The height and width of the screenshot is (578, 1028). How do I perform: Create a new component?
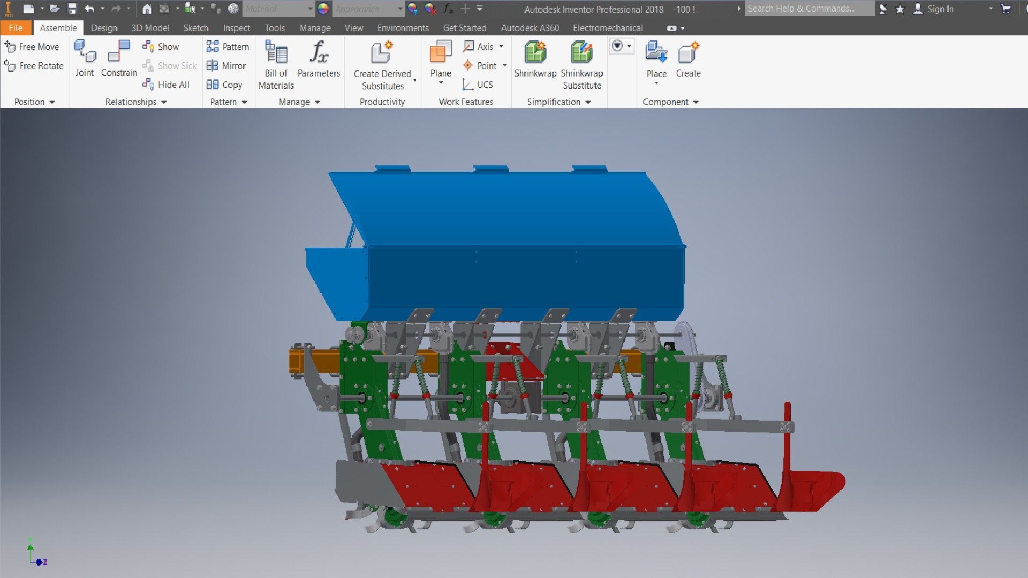(x=688, y=59)
